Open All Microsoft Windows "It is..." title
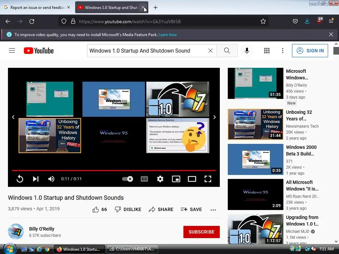Viewport: 339px width, 254px height. [302, 186]
